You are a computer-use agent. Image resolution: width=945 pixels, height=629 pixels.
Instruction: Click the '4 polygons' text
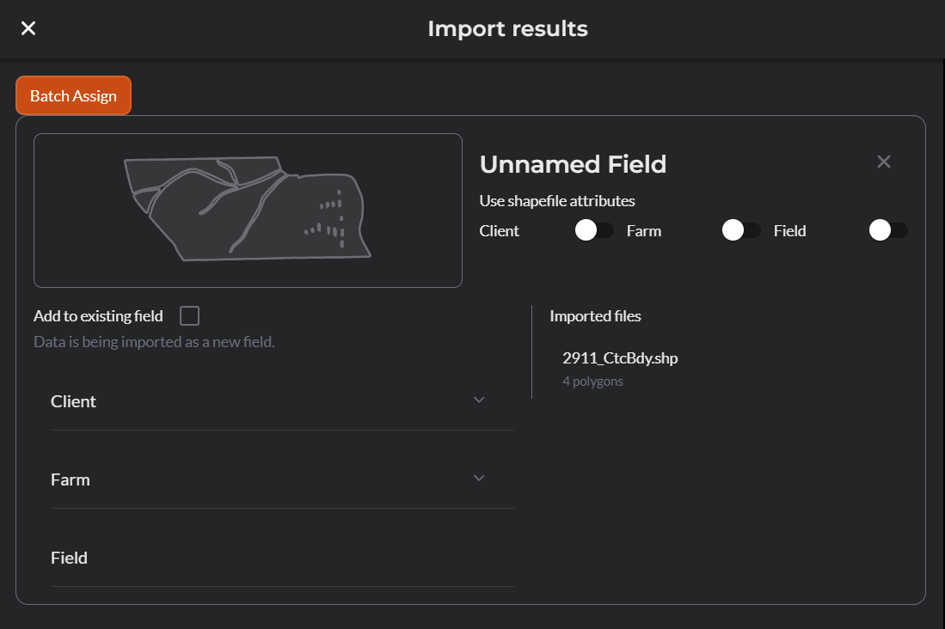point(593,382)
